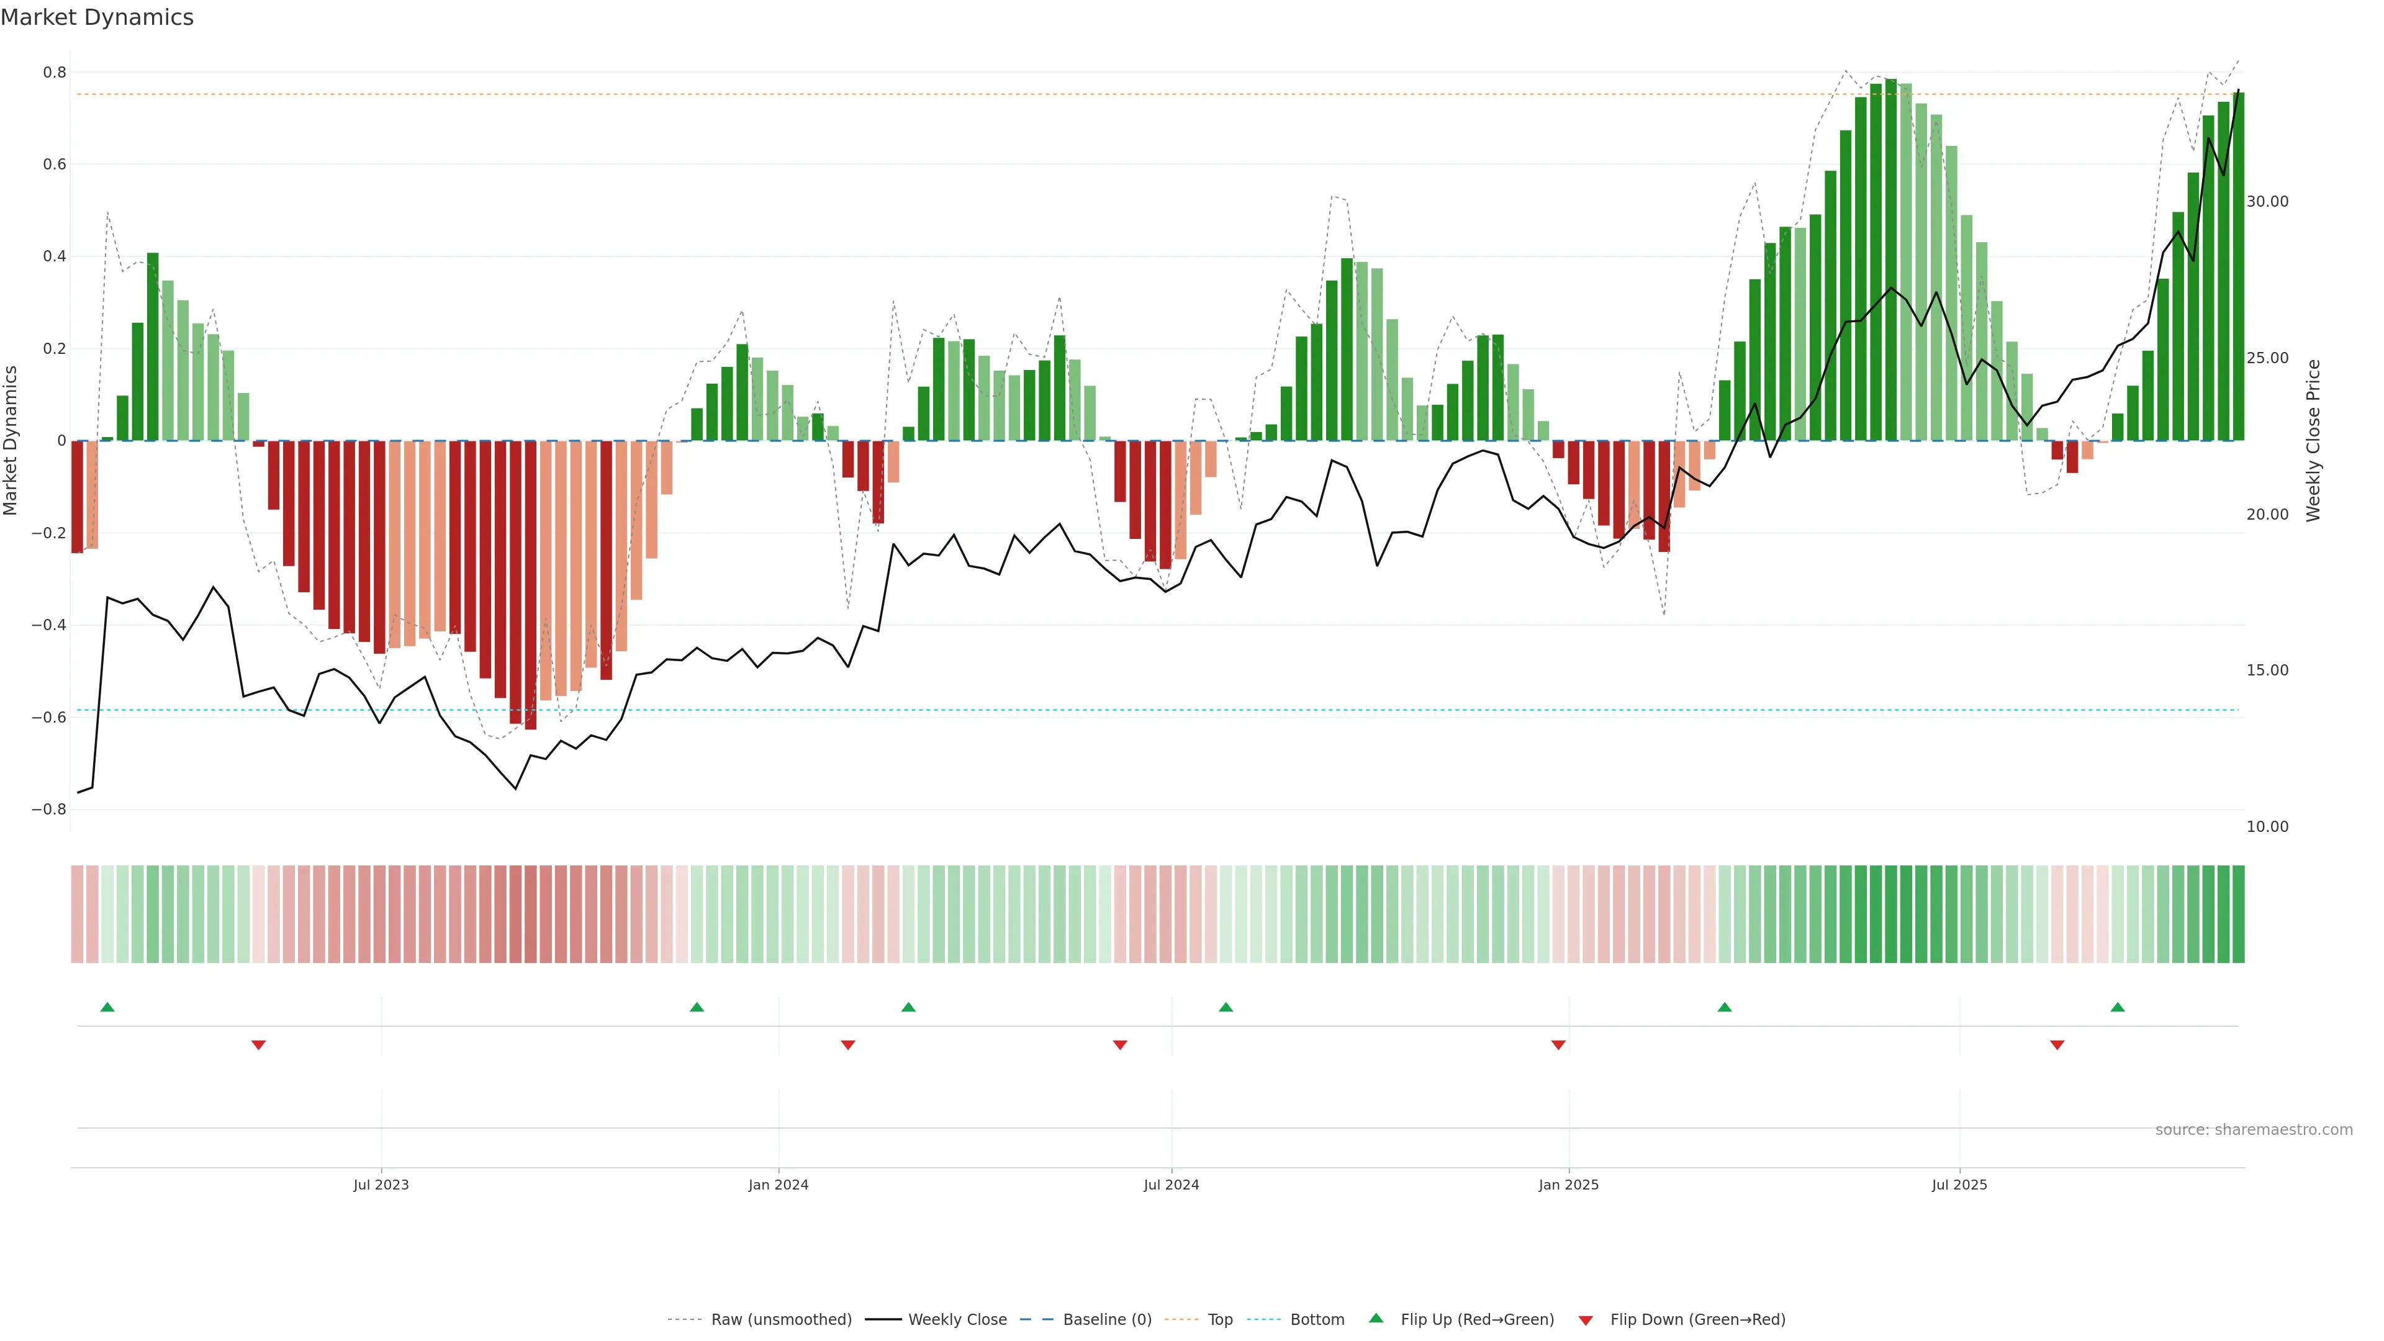
Task: Click the Jul 2023 axis label
Action: pyautogui.click(x=381, y=1185)
